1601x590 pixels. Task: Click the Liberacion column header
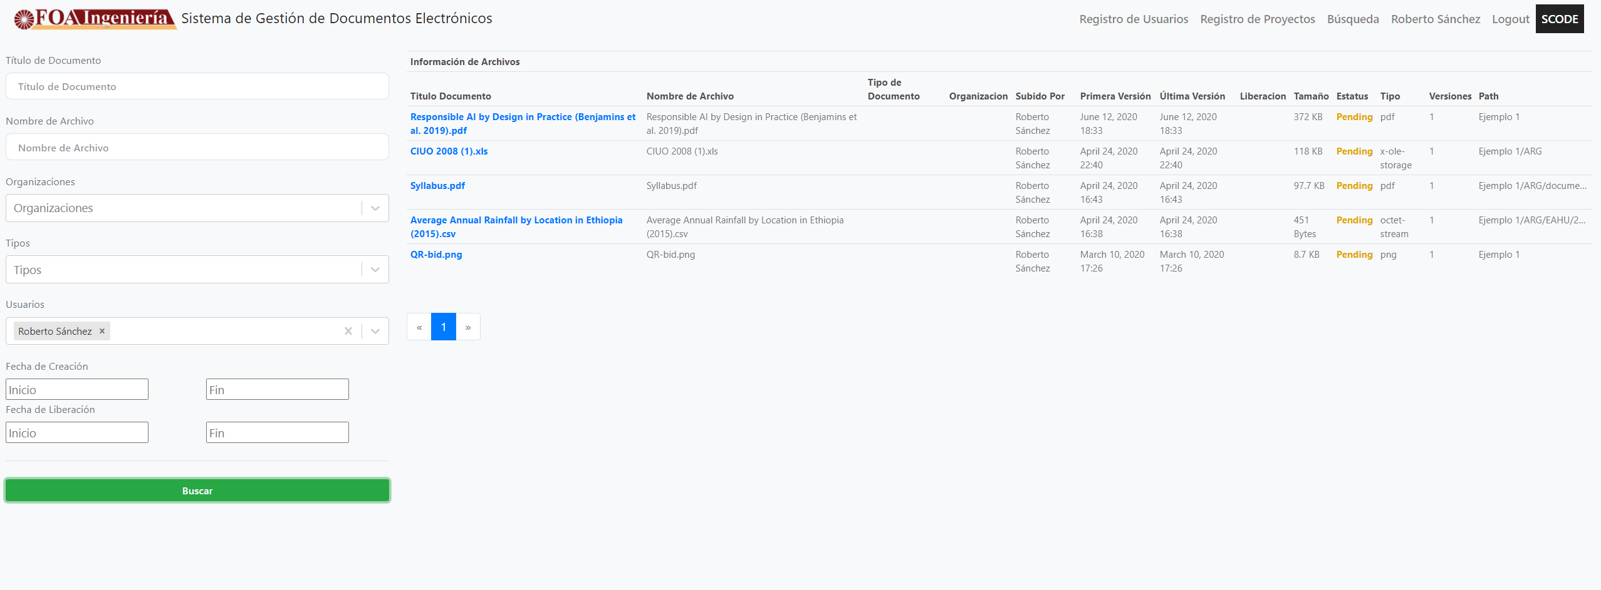1263,96
